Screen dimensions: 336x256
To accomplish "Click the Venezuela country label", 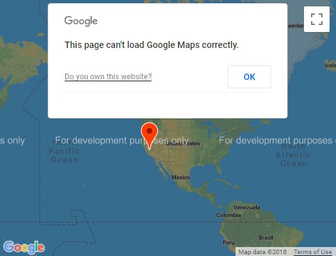I will point(247,207).
